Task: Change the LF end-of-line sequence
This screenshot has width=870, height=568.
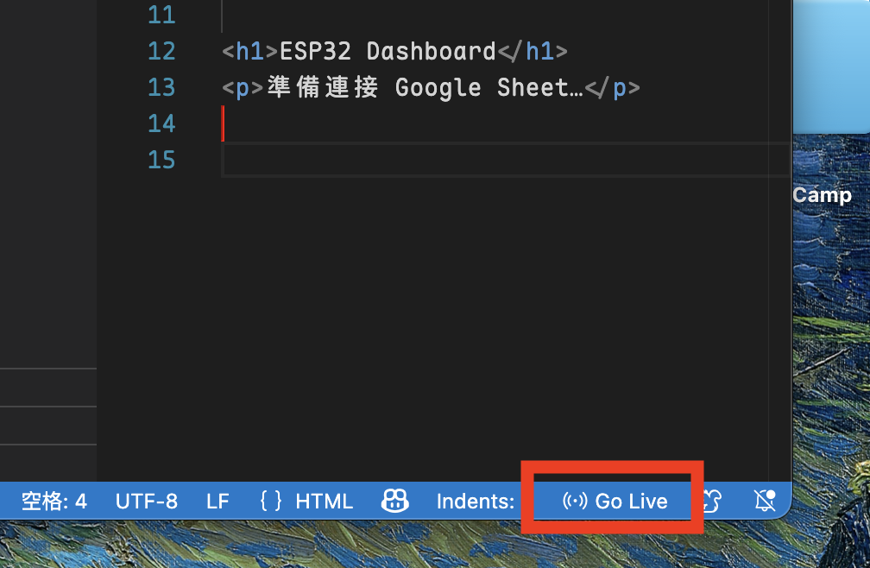Action: 217,501
